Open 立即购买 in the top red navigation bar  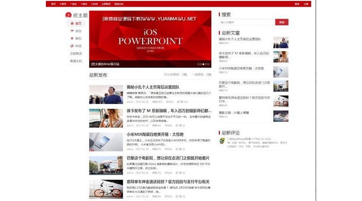click(x=106, y=4)
